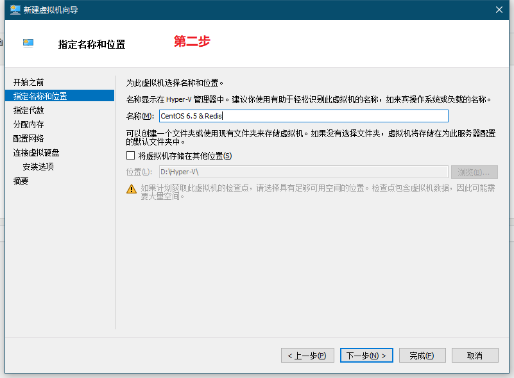Click 下一步 to continue
This screenshot has height=378, width=514.
pos(366,356)
